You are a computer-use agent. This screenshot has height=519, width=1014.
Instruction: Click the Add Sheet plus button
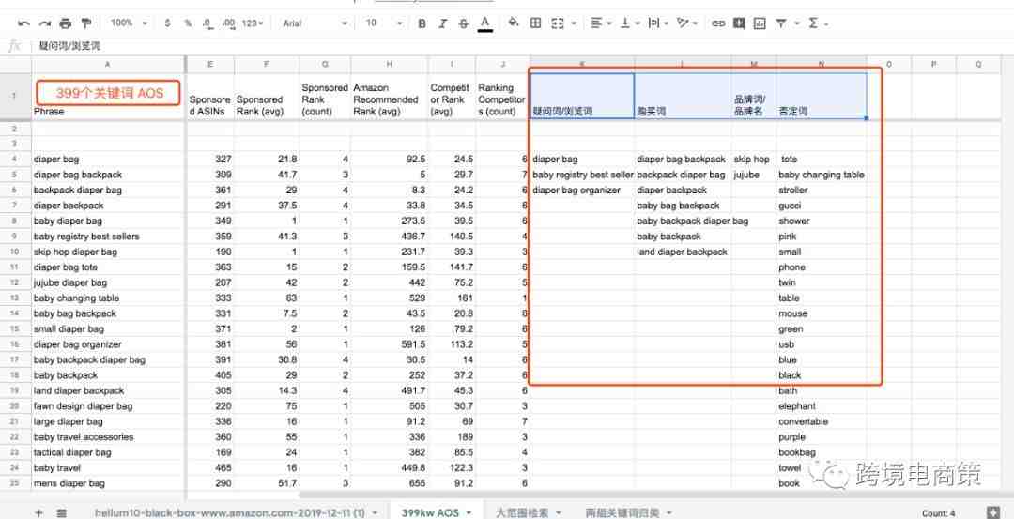point(38,512)
